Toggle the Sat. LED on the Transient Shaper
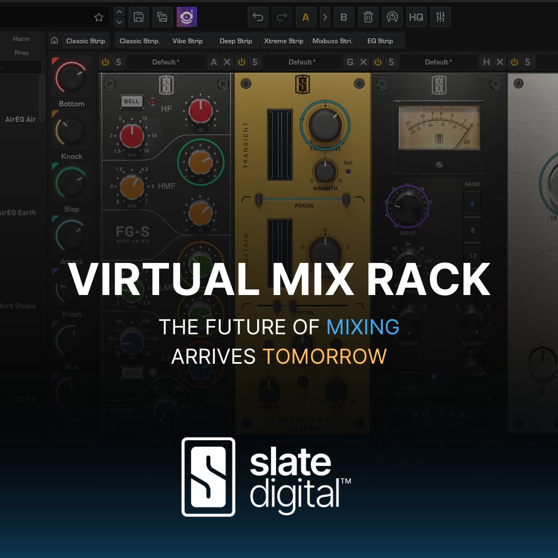558x558 pixels. pyautogui.click(x=348, y=172)
